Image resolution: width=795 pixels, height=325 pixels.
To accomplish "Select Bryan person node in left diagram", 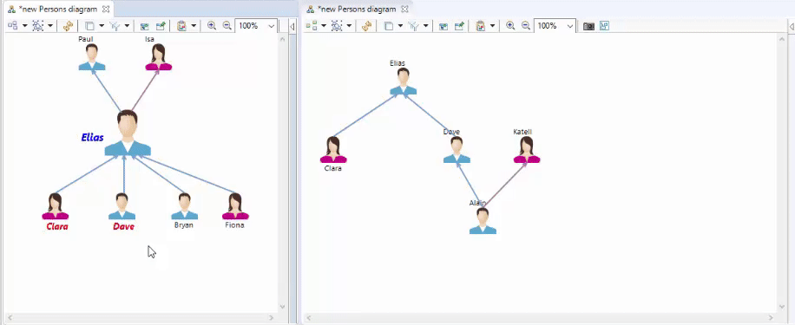I will (185, 206).
